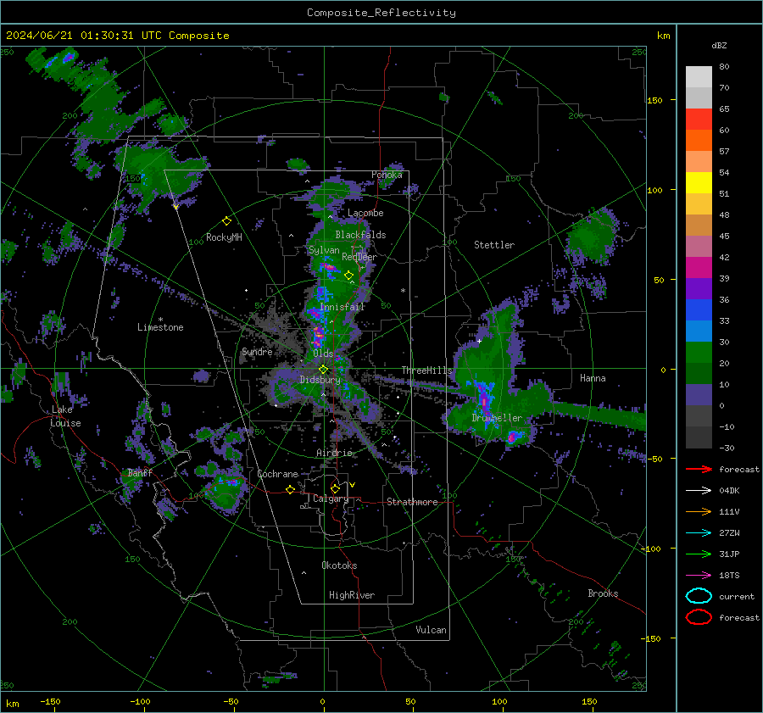This screenshot has width=763, height=713.
Task: Click the ThreeHills label on map
Action: click(x=426, y=370)
